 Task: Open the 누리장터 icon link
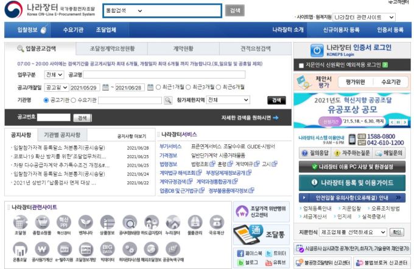point(172,222)
